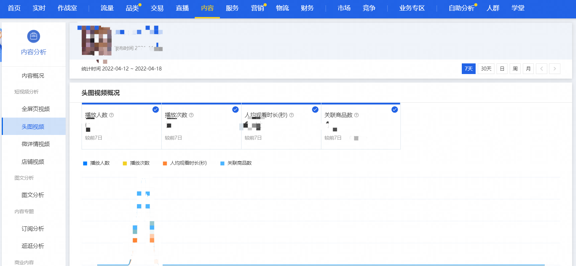Image resolution: width=576 pixels, height=266 pixels.
Task: Open 店铺视频 in the sidebar
Action: coord(34,162)
